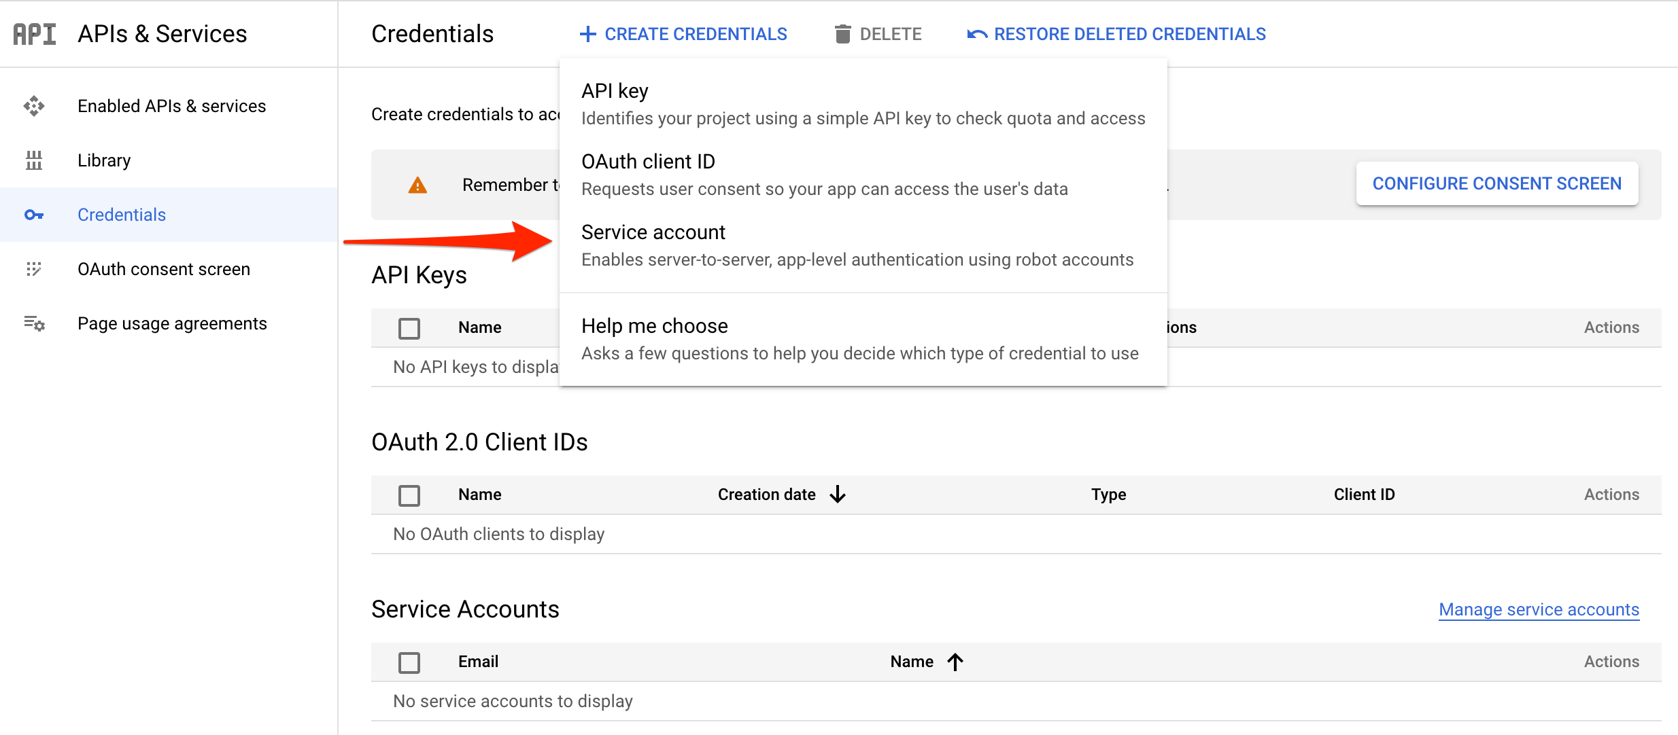Image resolution: width=1678 pixels, height=735 pixels.
Task: Open Enabled APIs & services page
Action: pos(169,106)
